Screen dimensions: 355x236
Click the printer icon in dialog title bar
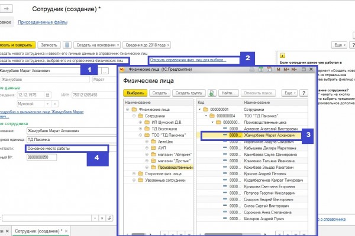pyautogui.click(x=252, y=70)
